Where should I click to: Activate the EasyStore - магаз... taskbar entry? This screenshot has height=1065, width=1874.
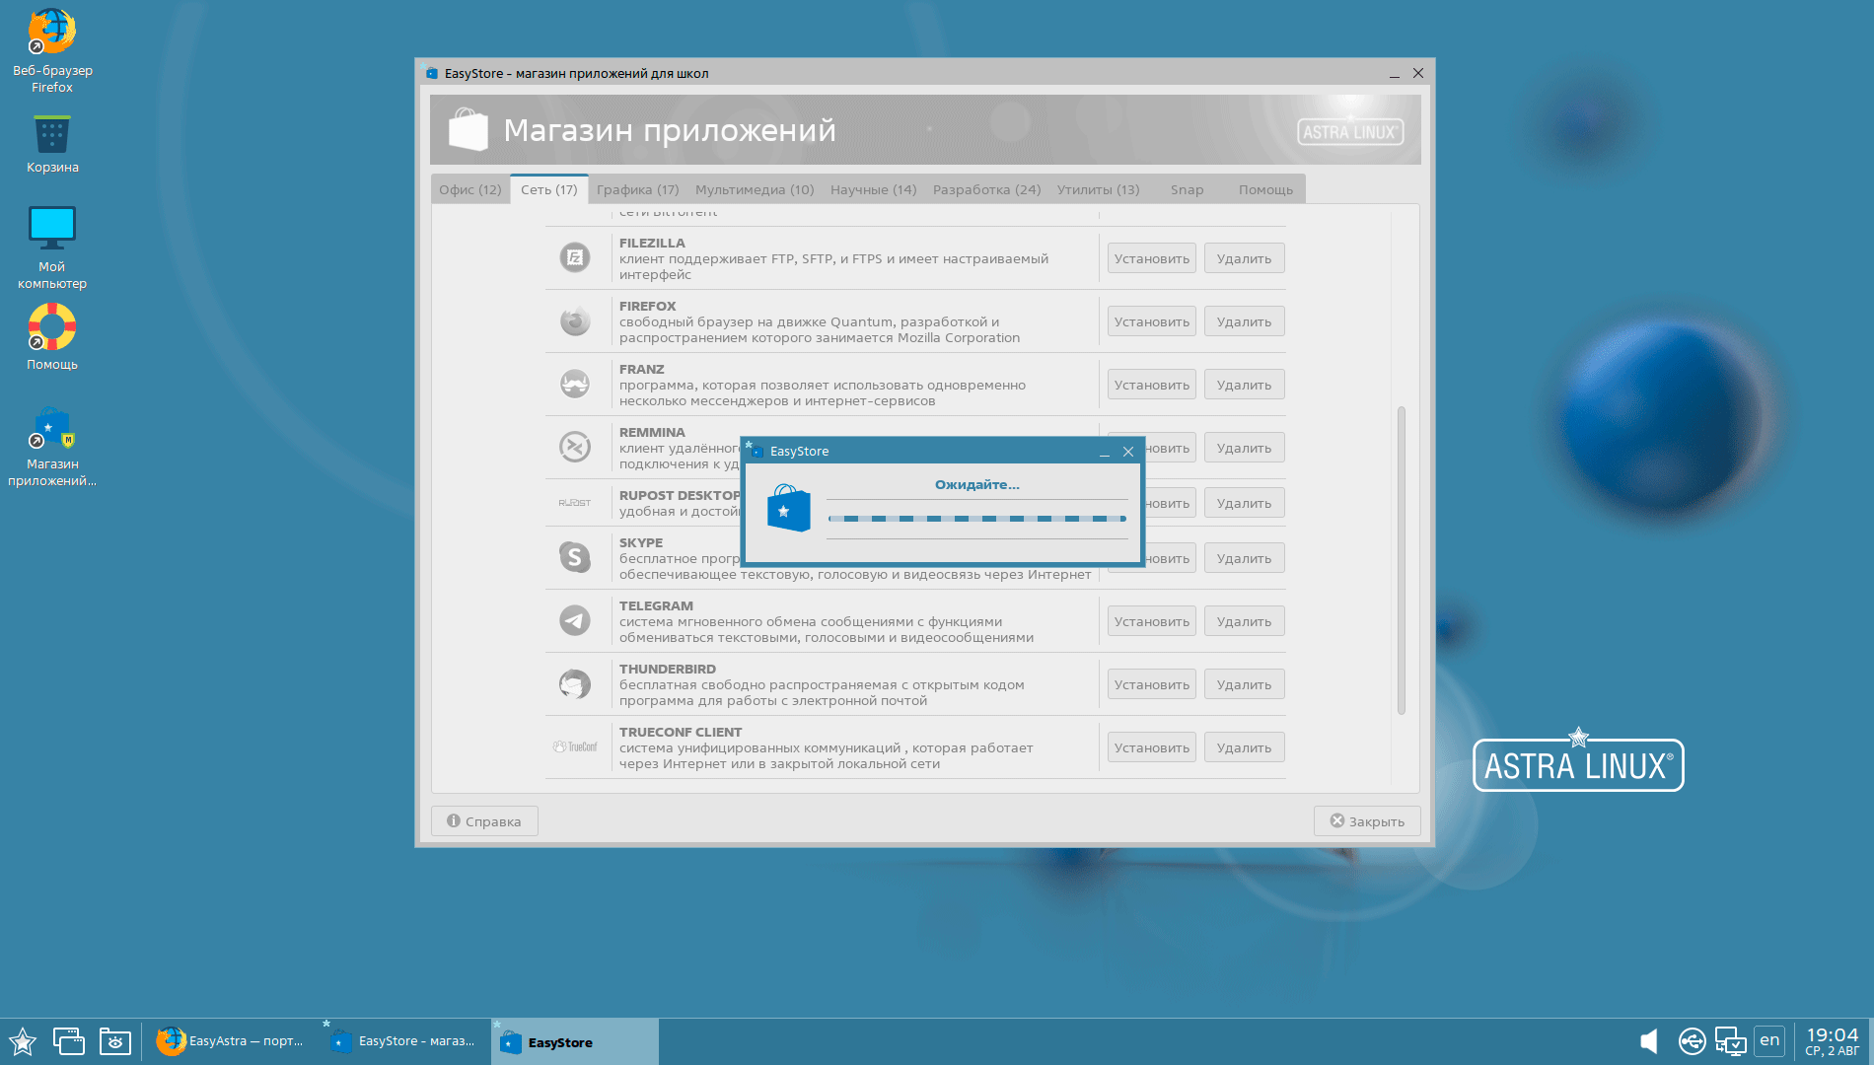tap(404, 1041)
